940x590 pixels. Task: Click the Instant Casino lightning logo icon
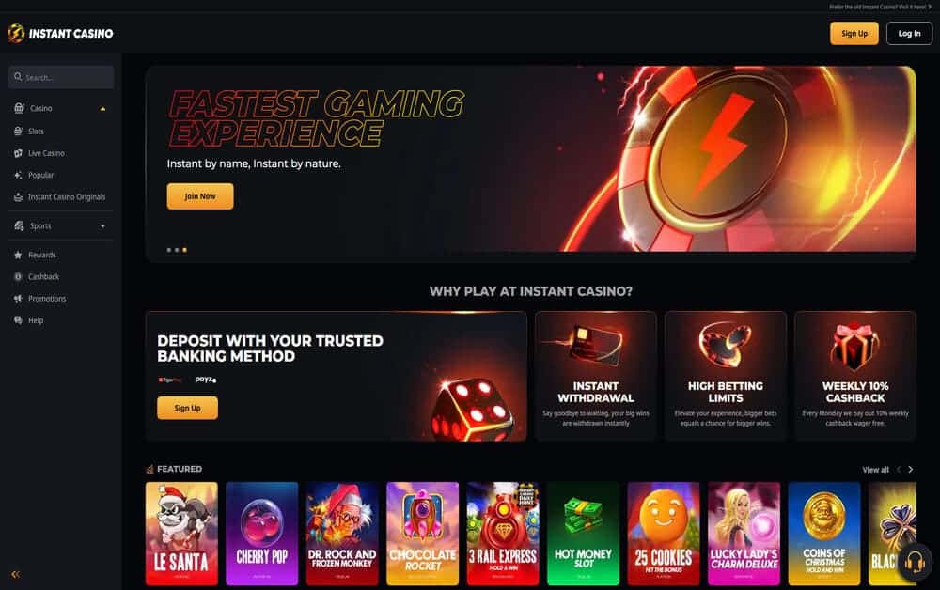click(x=16, y=34)
